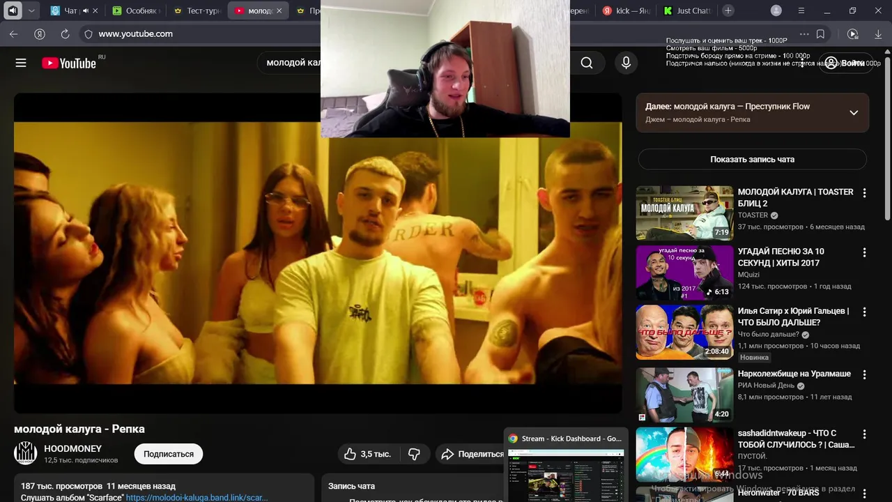This screenshot has height=502, width=892.
Task: Bookmark this page with bookmark icon
Action: pos(820,33)
